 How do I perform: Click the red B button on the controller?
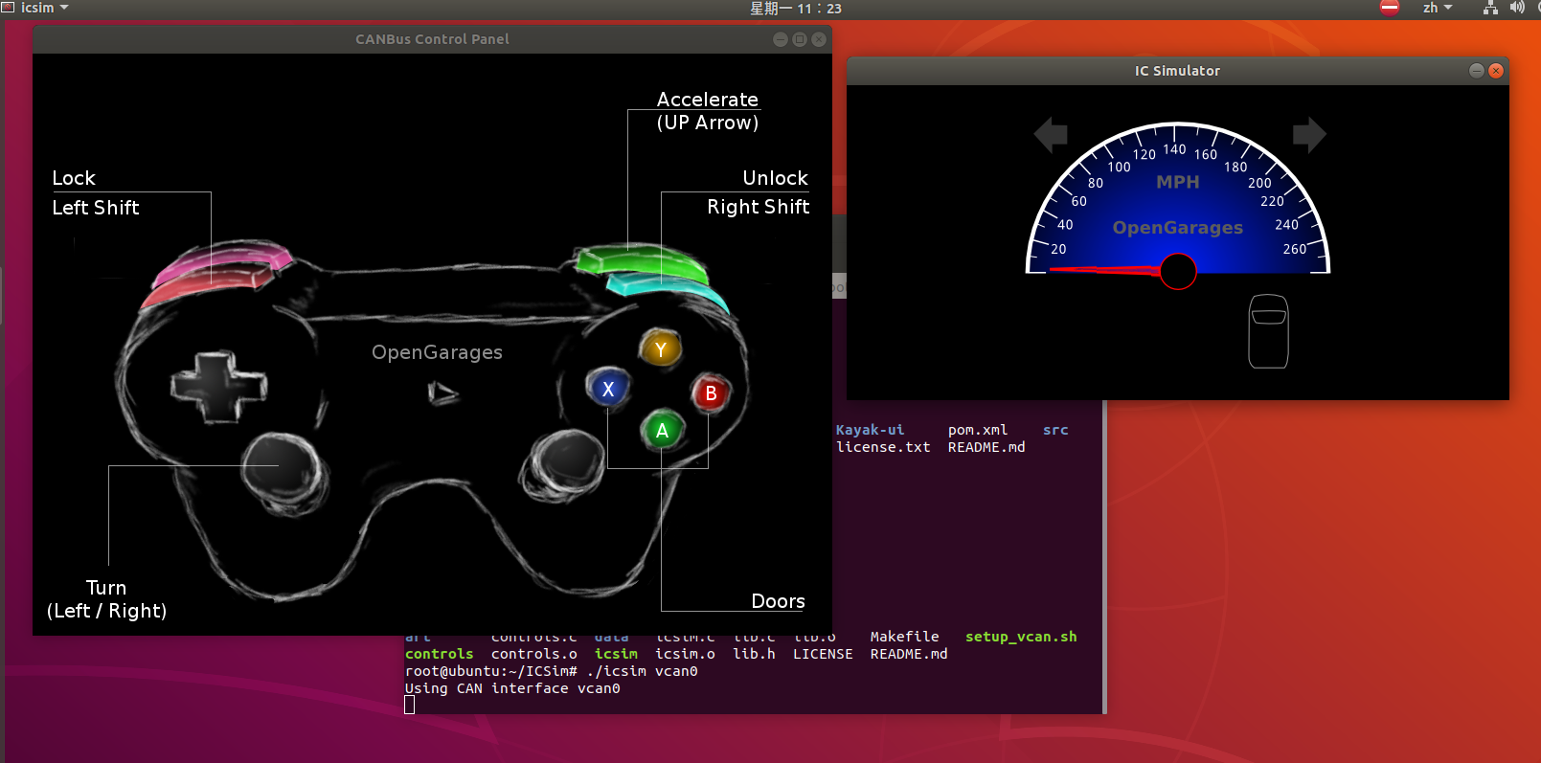click(711, 393)
